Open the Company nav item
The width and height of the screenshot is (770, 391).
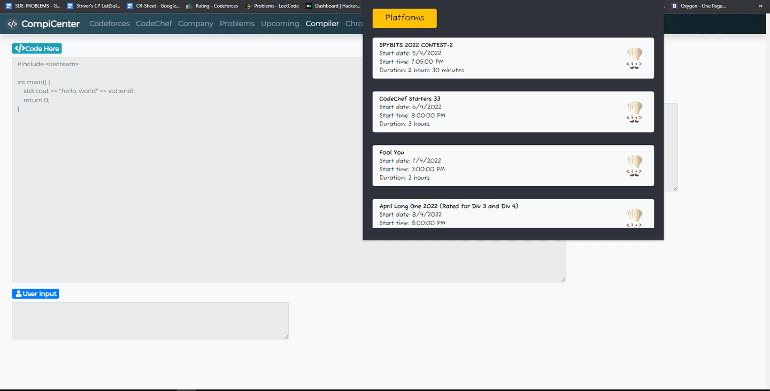point(196,24)
